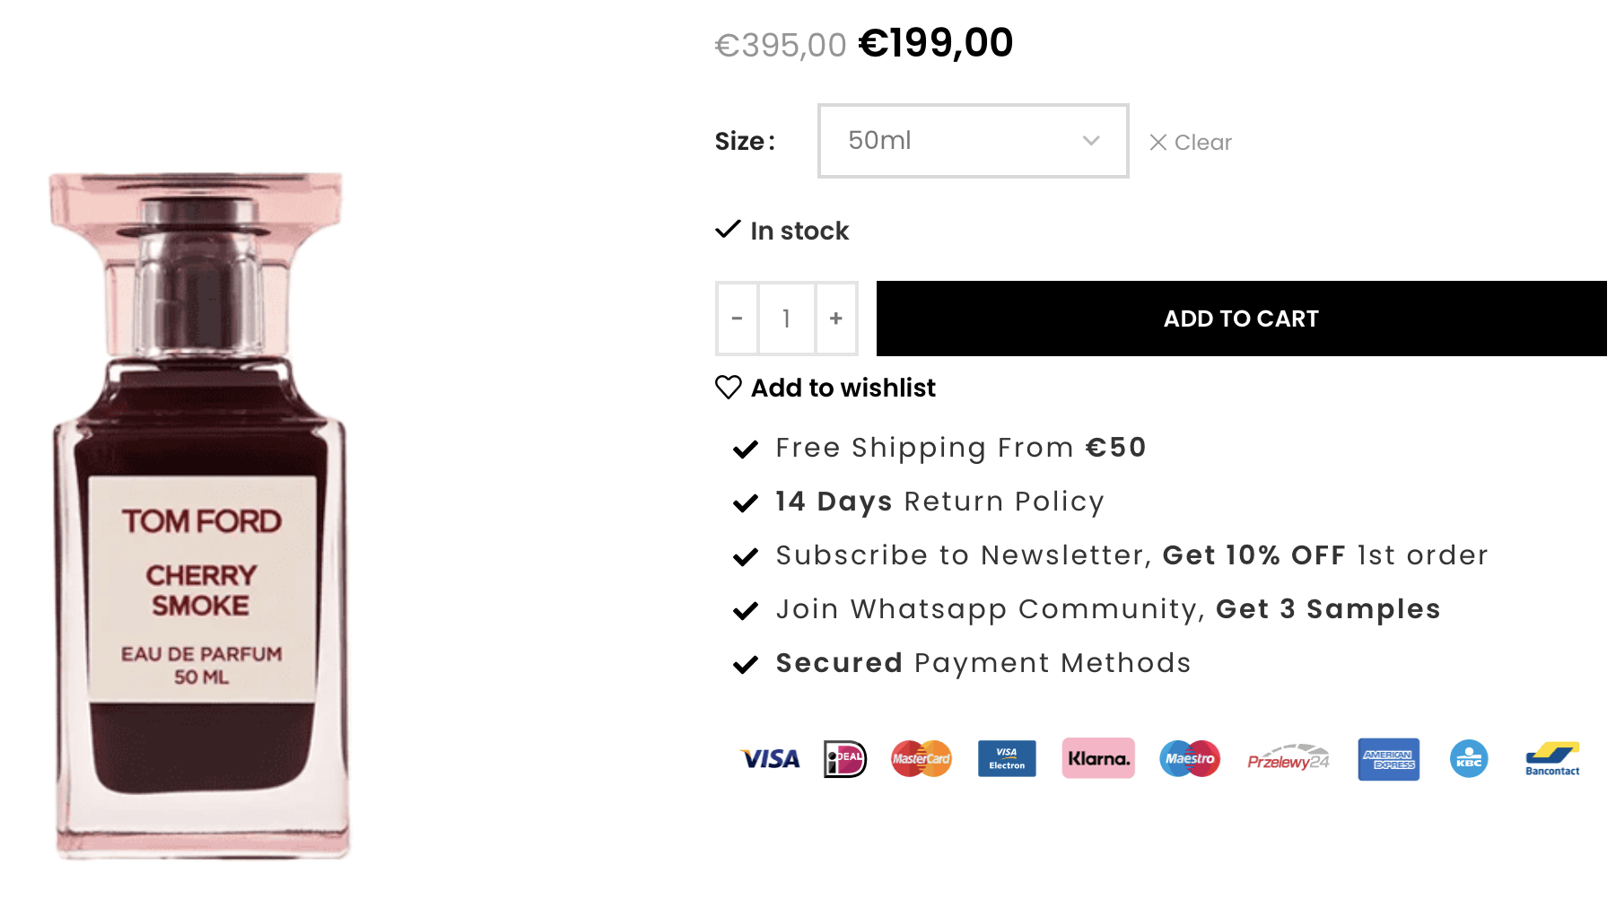Image resolution: width=1616 pixels, height=917 pixels.
Task: Click the Bancontact payment logo
Action: [x=1552, y=759]
